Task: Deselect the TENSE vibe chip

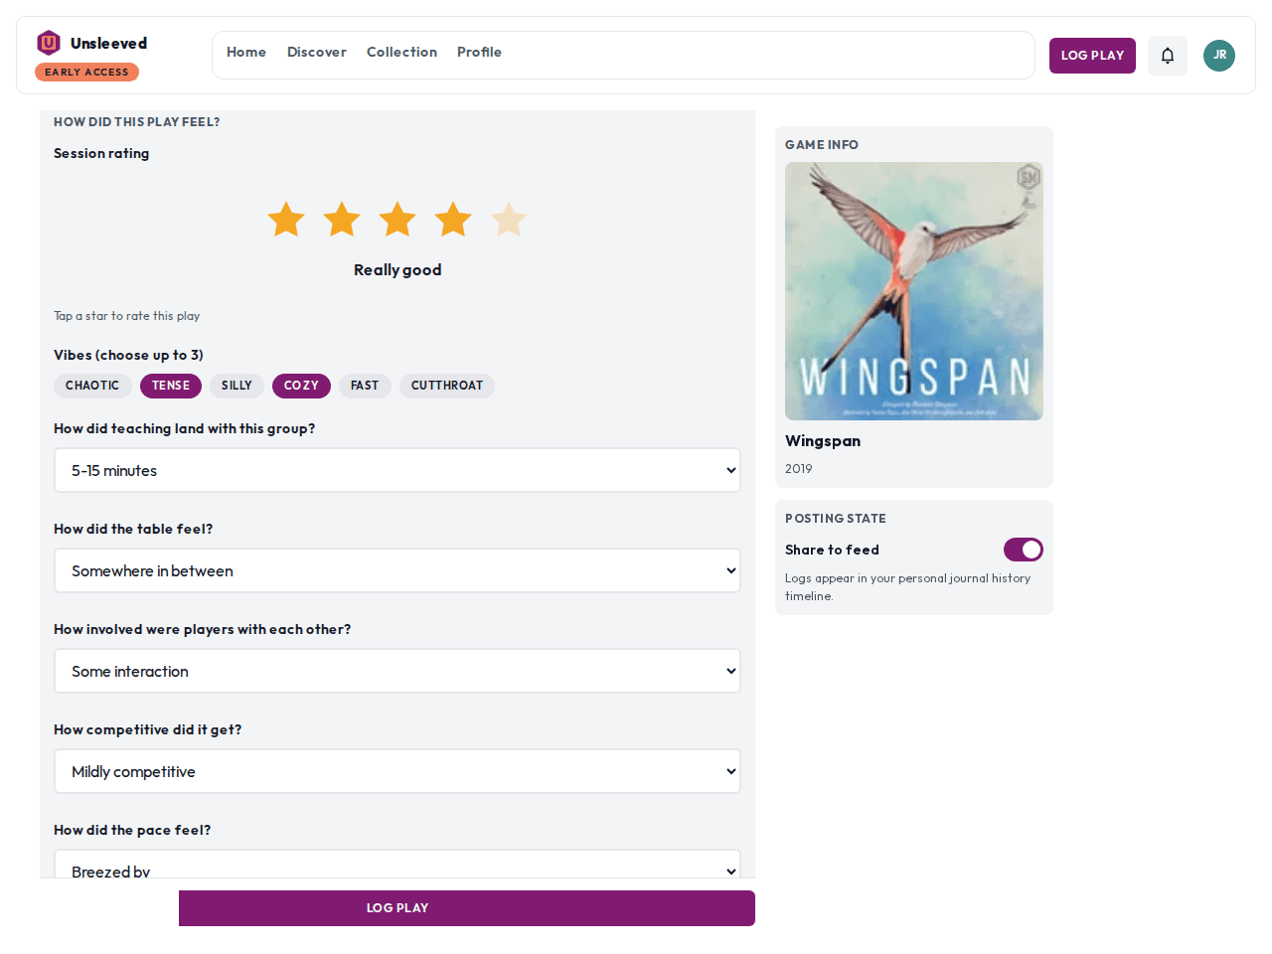Action: point(171,386)
